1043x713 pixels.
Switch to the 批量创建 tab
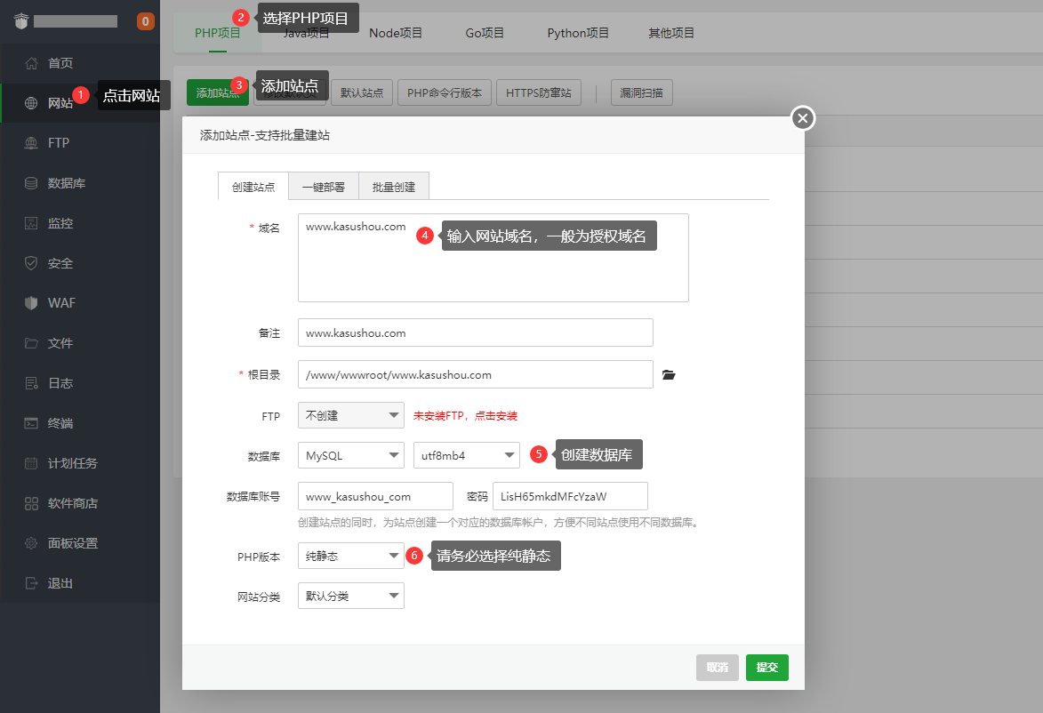[x=394, y=187]
